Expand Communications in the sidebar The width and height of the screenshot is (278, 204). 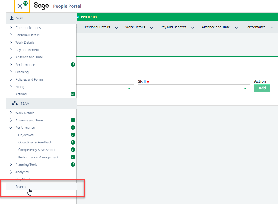(11, 28)
